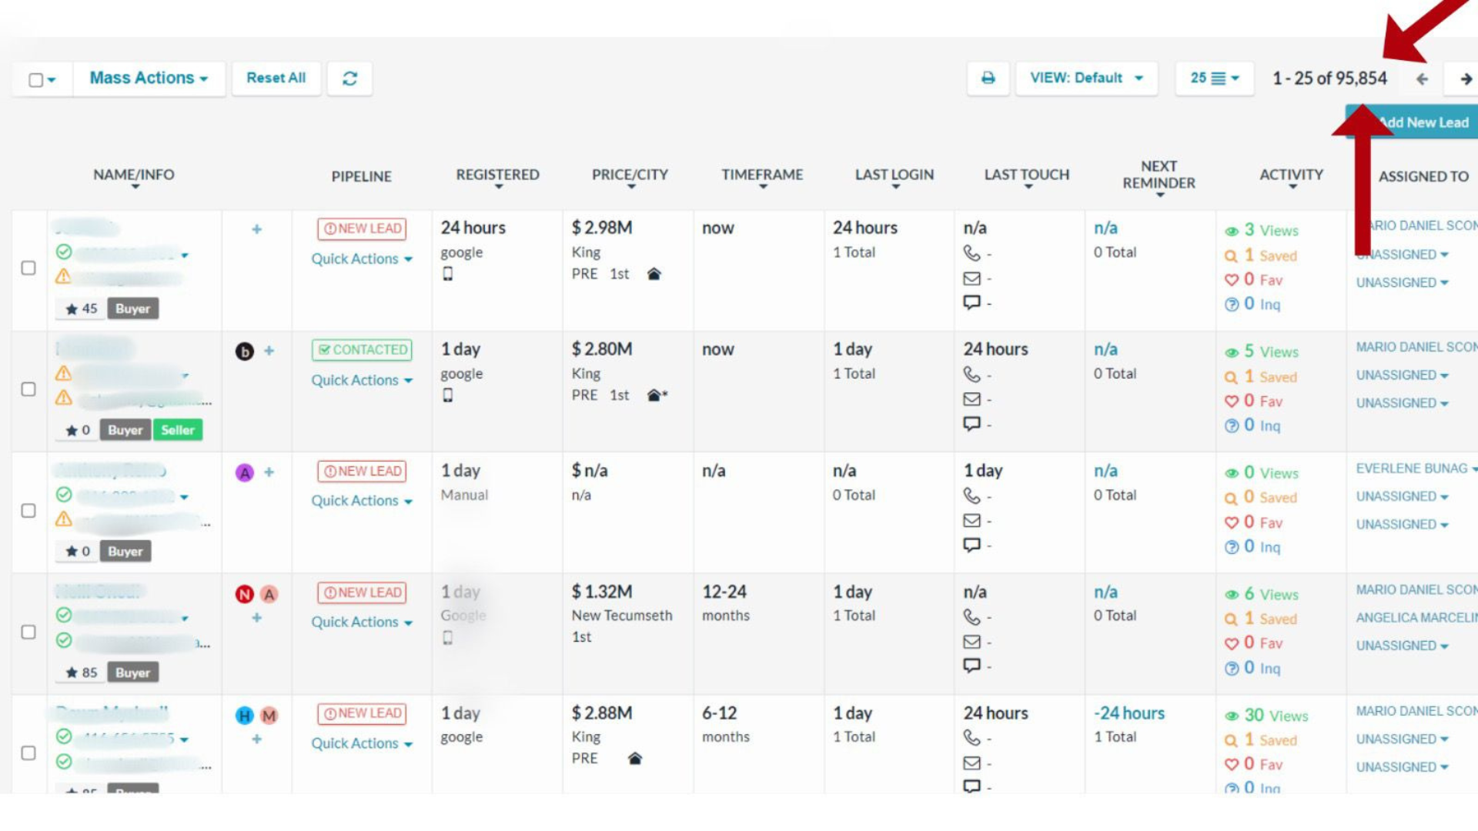Tick the checkbox for the first lead row
The width and height of the screenshot is (1478, 831).
(x=28, y=268)
